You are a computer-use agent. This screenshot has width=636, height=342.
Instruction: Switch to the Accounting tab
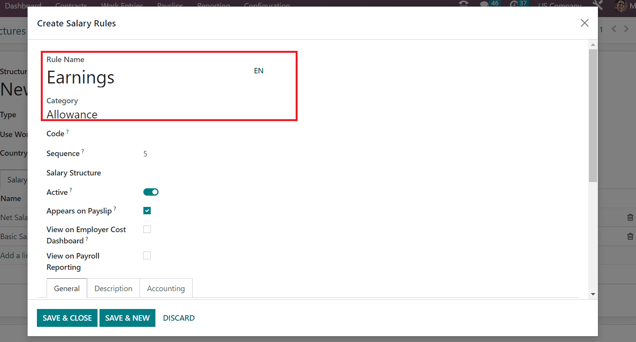[166, 288]
